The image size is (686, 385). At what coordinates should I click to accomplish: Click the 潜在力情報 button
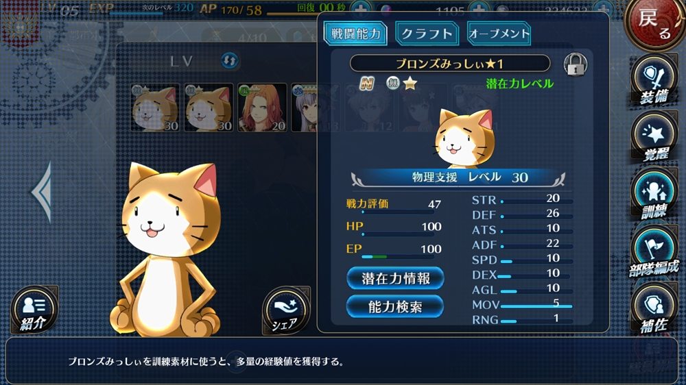(x=396, y=278)
